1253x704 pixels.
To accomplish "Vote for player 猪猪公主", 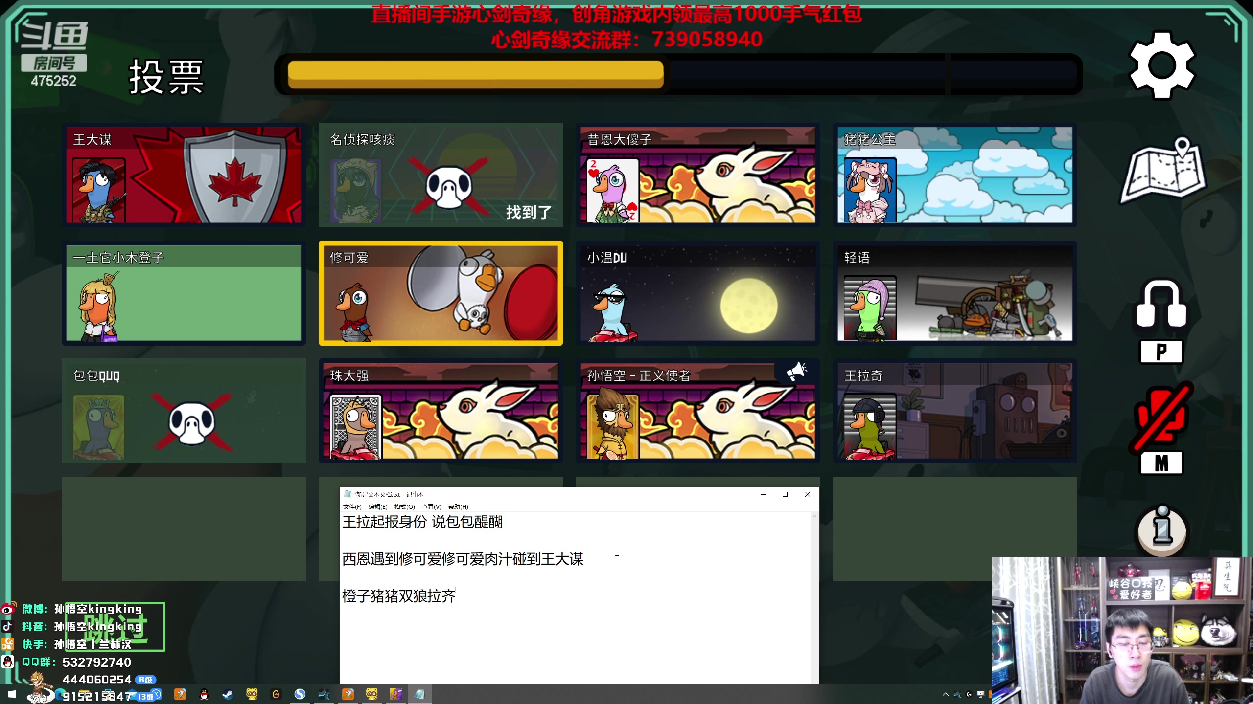I will click(x=954, y=175).
